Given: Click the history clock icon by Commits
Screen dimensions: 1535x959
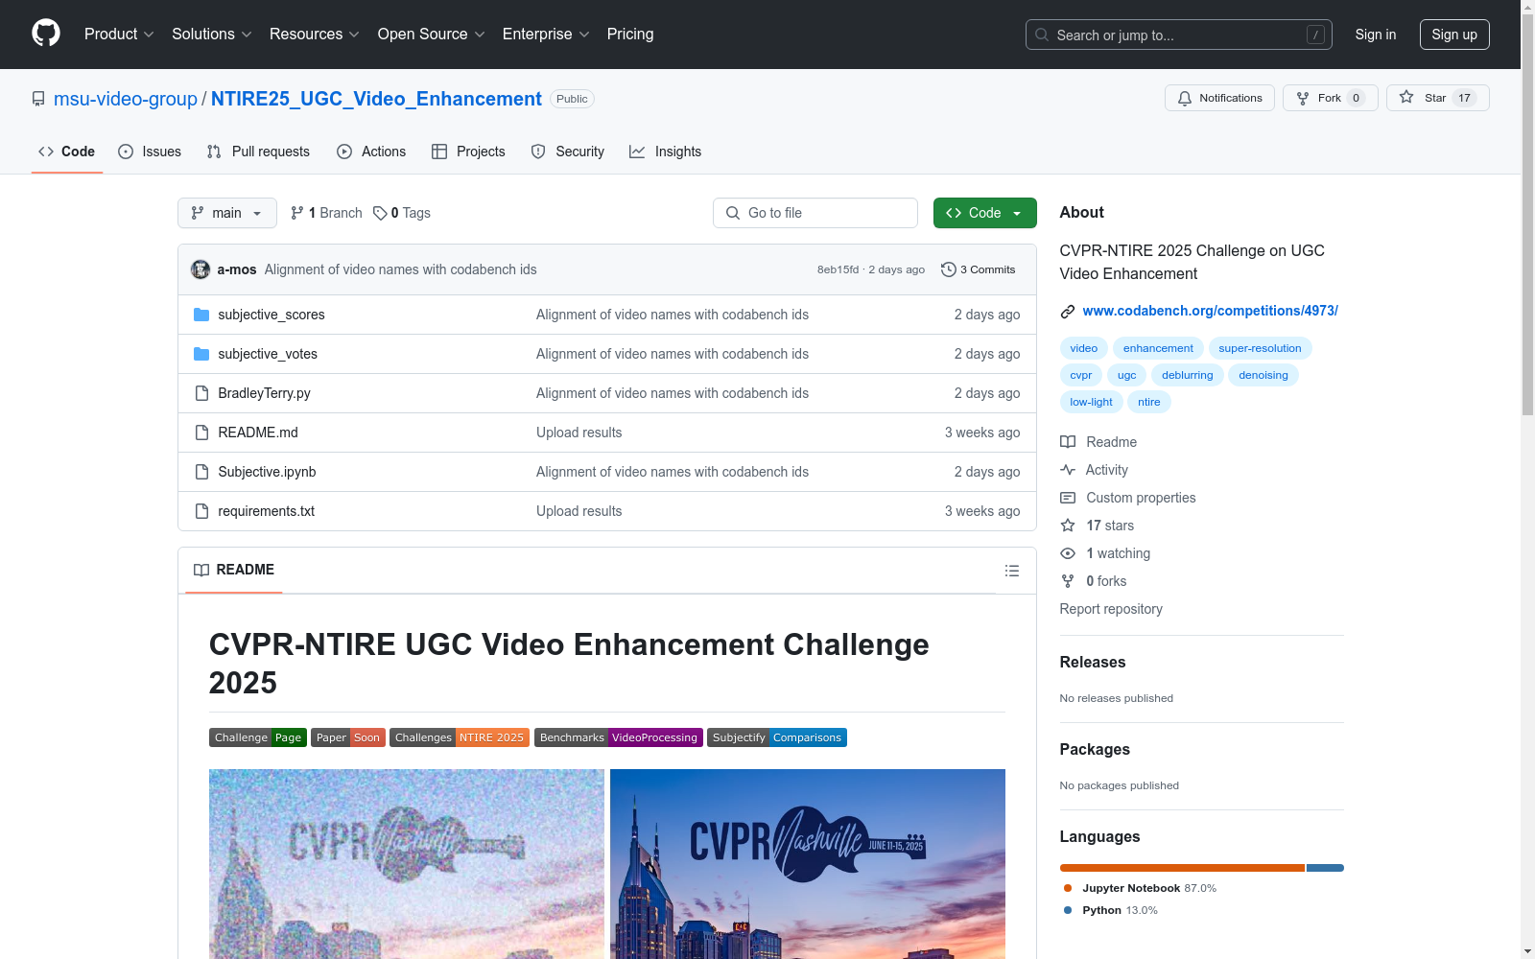Looking at the screenshot, I should [x=949, y=269].
